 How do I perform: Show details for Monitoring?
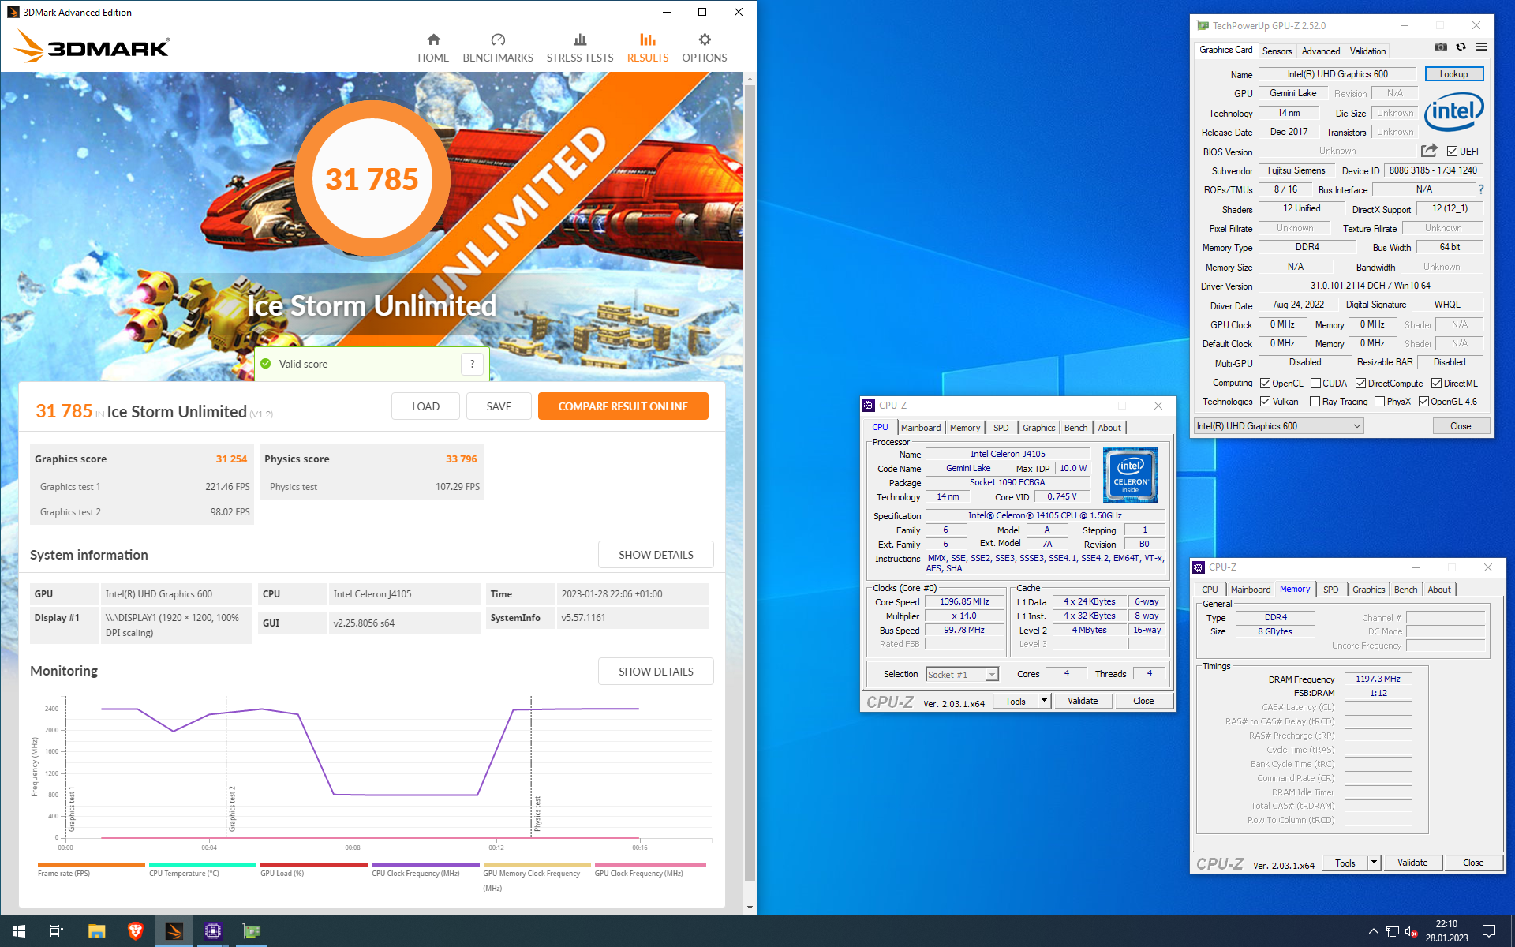click(x=656, y=672)
